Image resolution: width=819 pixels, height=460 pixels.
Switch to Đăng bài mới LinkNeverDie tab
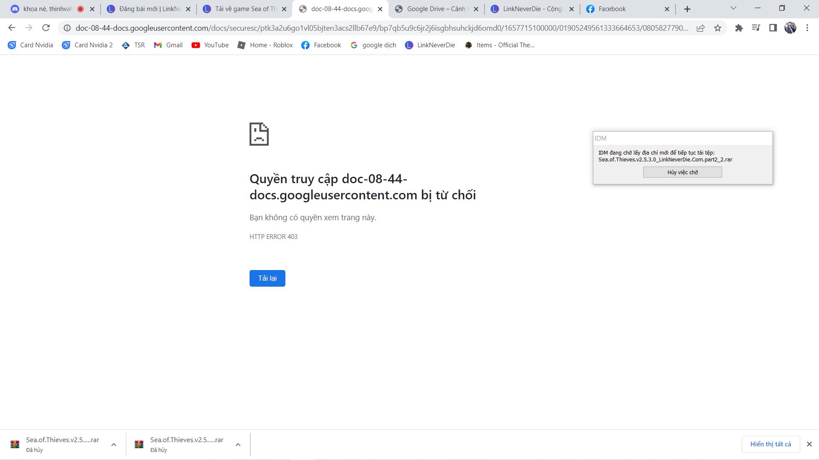[147, 9]
